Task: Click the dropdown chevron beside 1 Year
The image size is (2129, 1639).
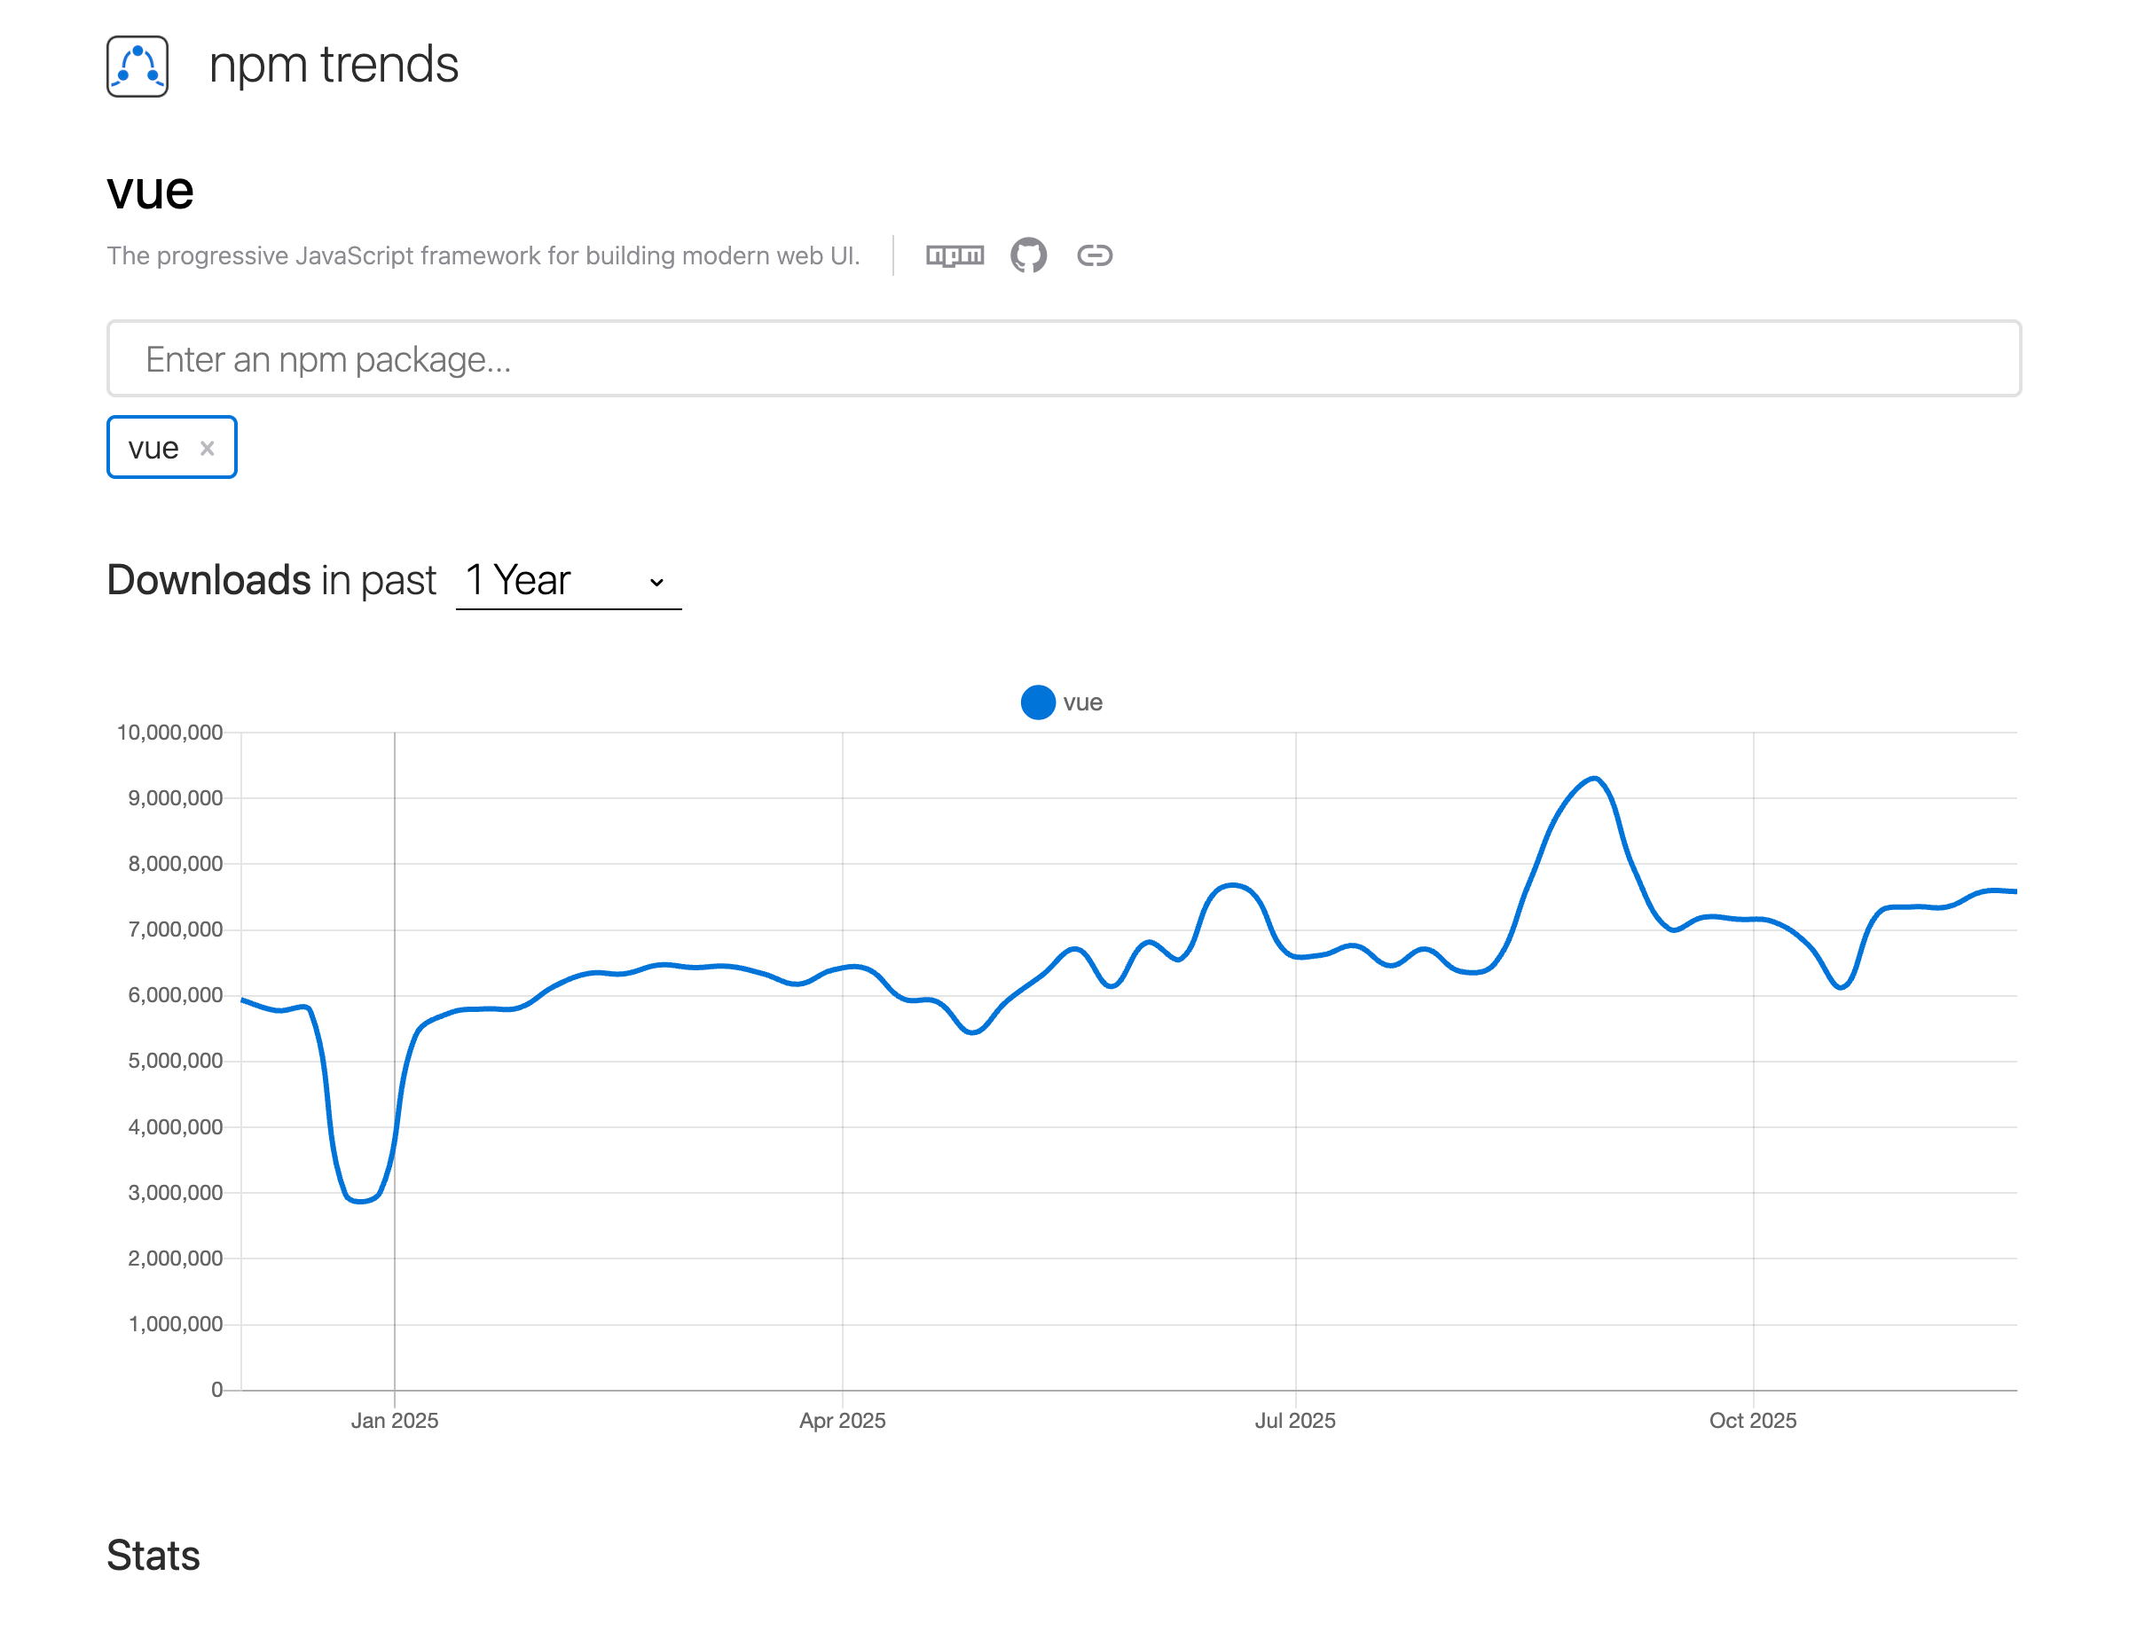Action: click(656, 582)
